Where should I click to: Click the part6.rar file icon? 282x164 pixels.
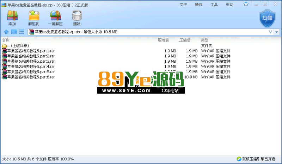[4, 77]
